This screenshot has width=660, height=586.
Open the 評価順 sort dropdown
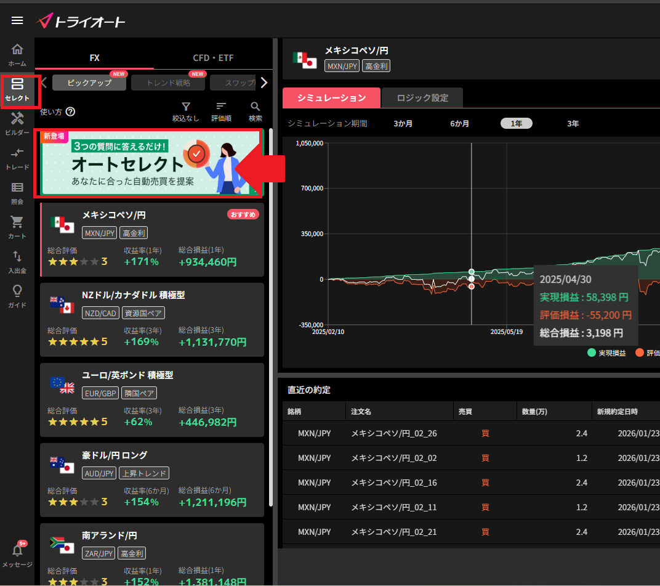click(x=221, y=111)
